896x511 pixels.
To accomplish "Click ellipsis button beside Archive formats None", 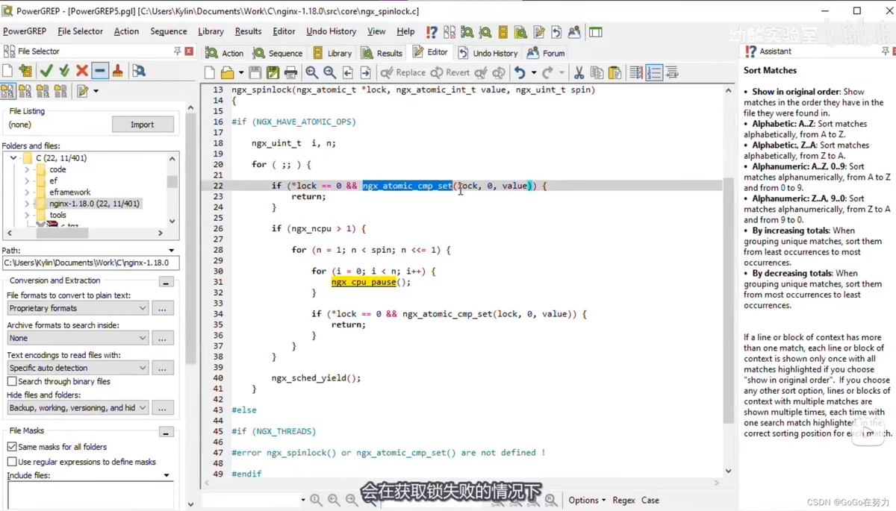I will [x=162, y=338].
